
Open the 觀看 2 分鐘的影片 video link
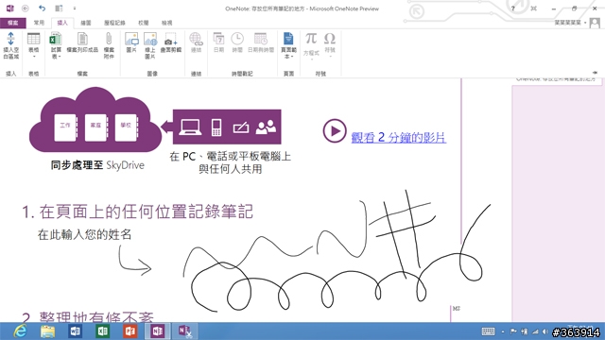[399, 137]
